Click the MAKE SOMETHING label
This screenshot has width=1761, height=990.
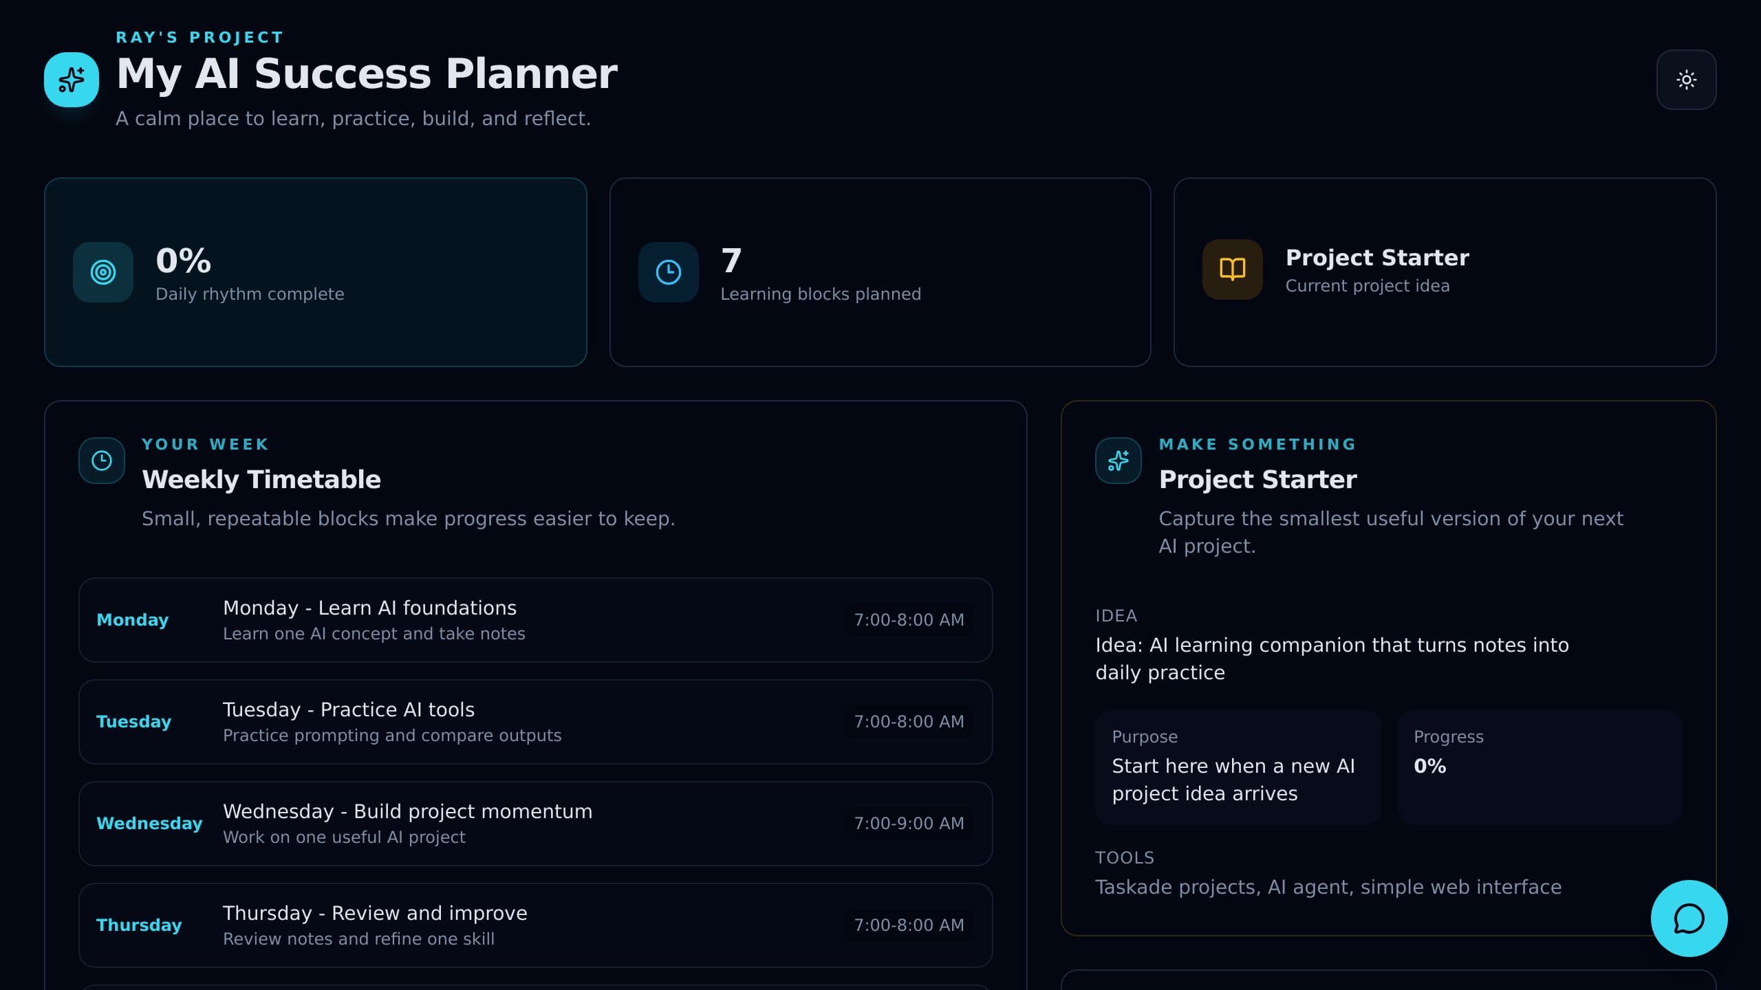pyautogui.click(x=1257, y=444)
